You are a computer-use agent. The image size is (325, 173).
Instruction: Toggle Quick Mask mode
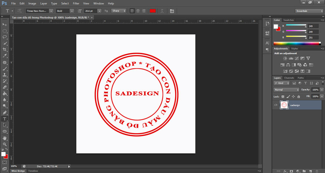click(x=4, y=163)
